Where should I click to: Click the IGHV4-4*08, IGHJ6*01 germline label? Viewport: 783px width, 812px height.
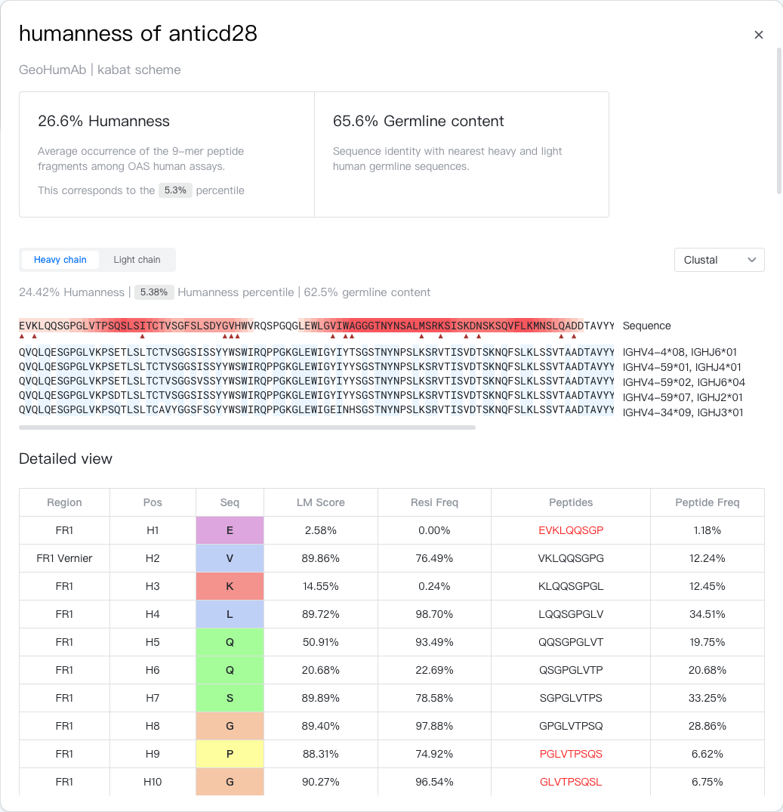pyautogui.click(x=680, y=352)
